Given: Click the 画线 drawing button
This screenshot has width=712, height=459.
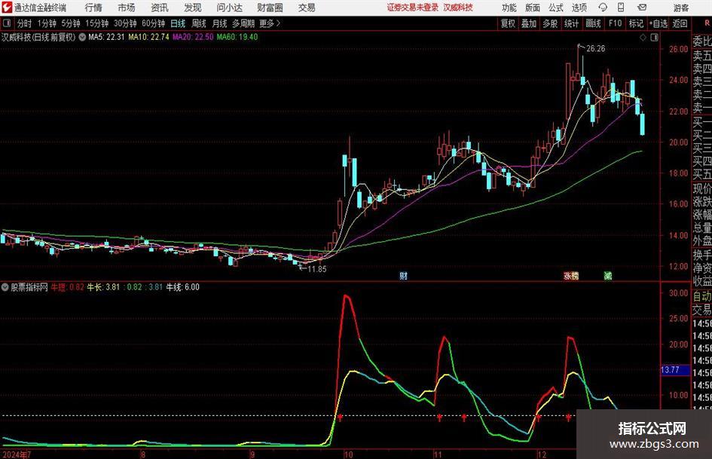Looking at the screenshot, I should click(593, 23).
